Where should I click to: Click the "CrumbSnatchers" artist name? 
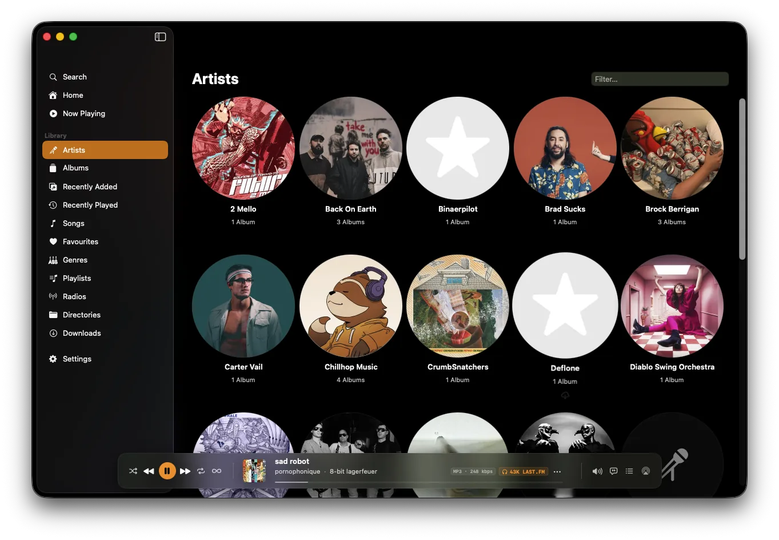(458, 367)
